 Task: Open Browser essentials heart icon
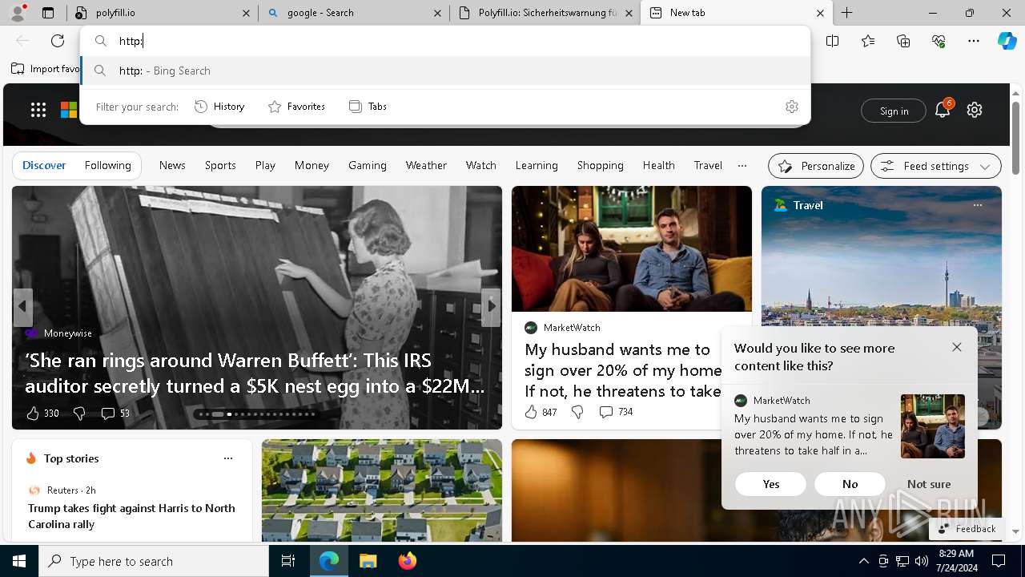point(939,41)
